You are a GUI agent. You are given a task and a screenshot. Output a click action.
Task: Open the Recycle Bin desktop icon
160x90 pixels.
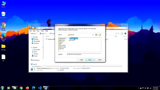tap(3, 15)
